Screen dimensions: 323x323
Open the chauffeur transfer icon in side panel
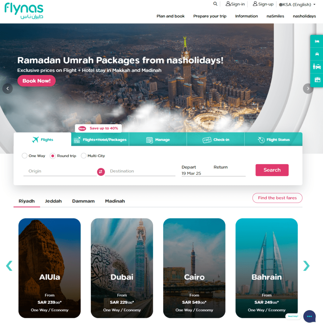[317, 67]
